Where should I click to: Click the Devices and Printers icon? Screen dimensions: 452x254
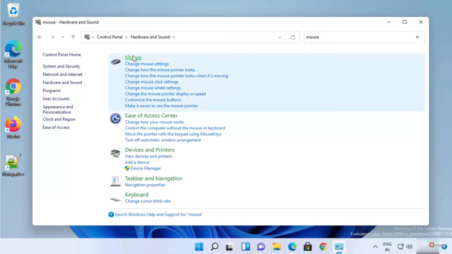tap(115, 153)
